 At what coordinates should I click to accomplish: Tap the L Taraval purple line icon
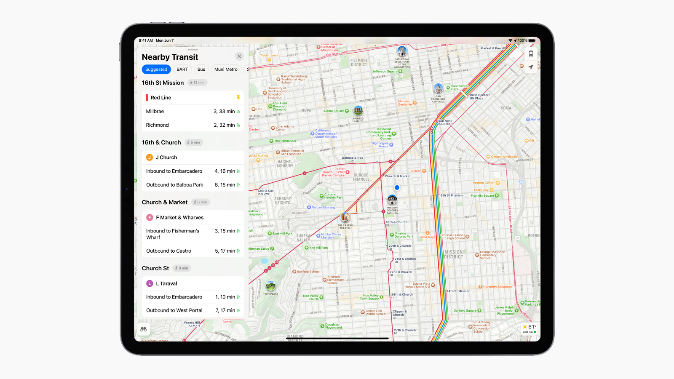tap(150, 283)
